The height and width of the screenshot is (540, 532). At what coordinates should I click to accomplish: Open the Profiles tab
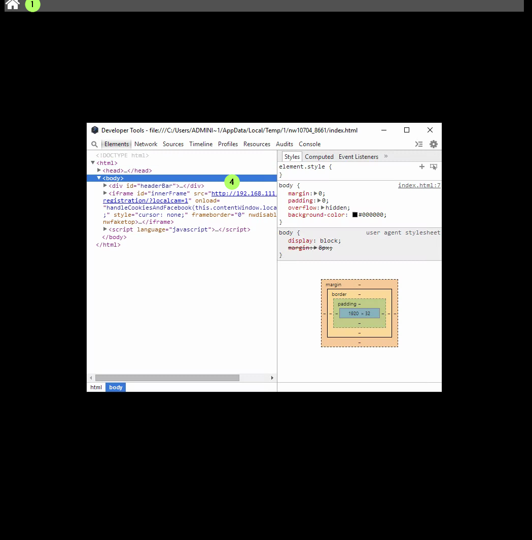coord(228,144)
